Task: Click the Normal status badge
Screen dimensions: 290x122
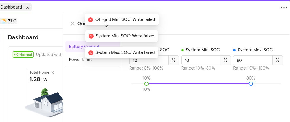Action: tap(23, 55)
